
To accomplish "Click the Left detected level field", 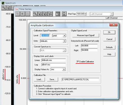I will tap(89, 46).
